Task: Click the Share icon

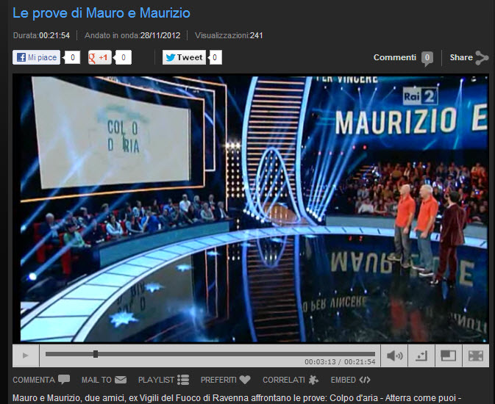Action: (481, 57)
